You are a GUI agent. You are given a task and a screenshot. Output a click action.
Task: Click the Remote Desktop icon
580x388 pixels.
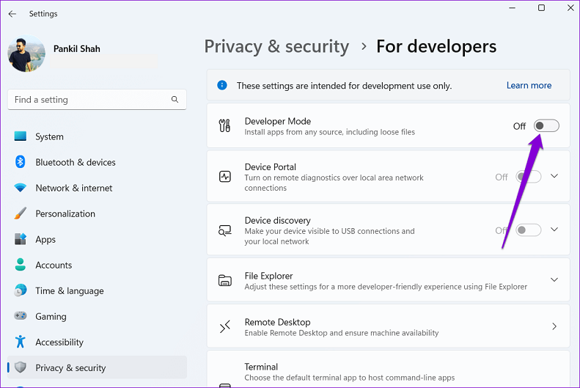tap(225, 327)
